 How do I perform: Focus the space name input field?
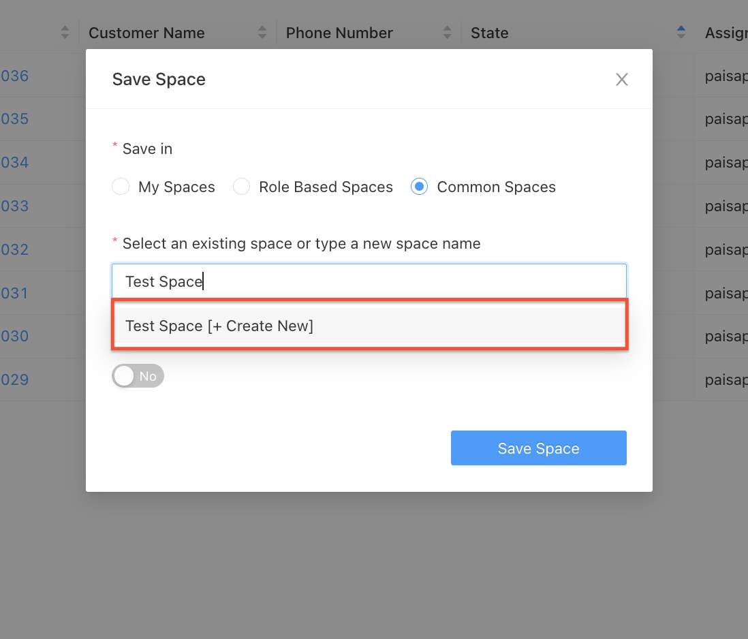pyautogui.click(x=369, y=281)
